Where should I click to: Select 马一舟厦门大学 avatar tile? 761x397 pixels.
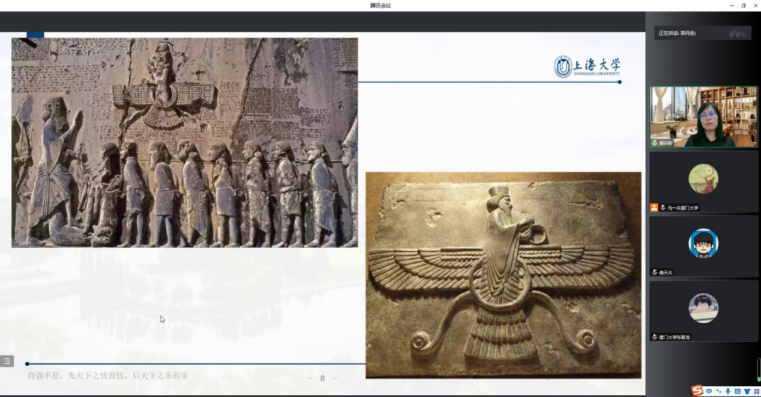coord(703,179)
